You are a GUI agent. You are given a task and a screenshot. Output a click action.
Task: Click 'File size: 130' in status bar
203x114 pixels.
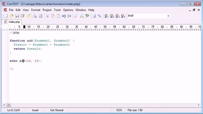(135, 110)
